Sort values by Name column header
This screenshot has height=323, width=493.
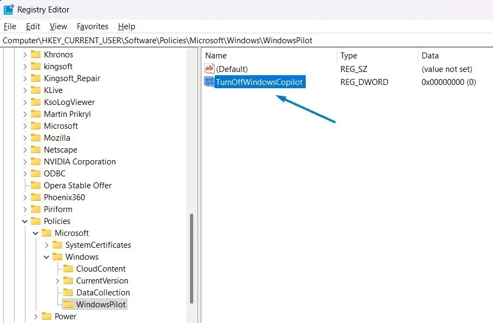click(216, 56)
